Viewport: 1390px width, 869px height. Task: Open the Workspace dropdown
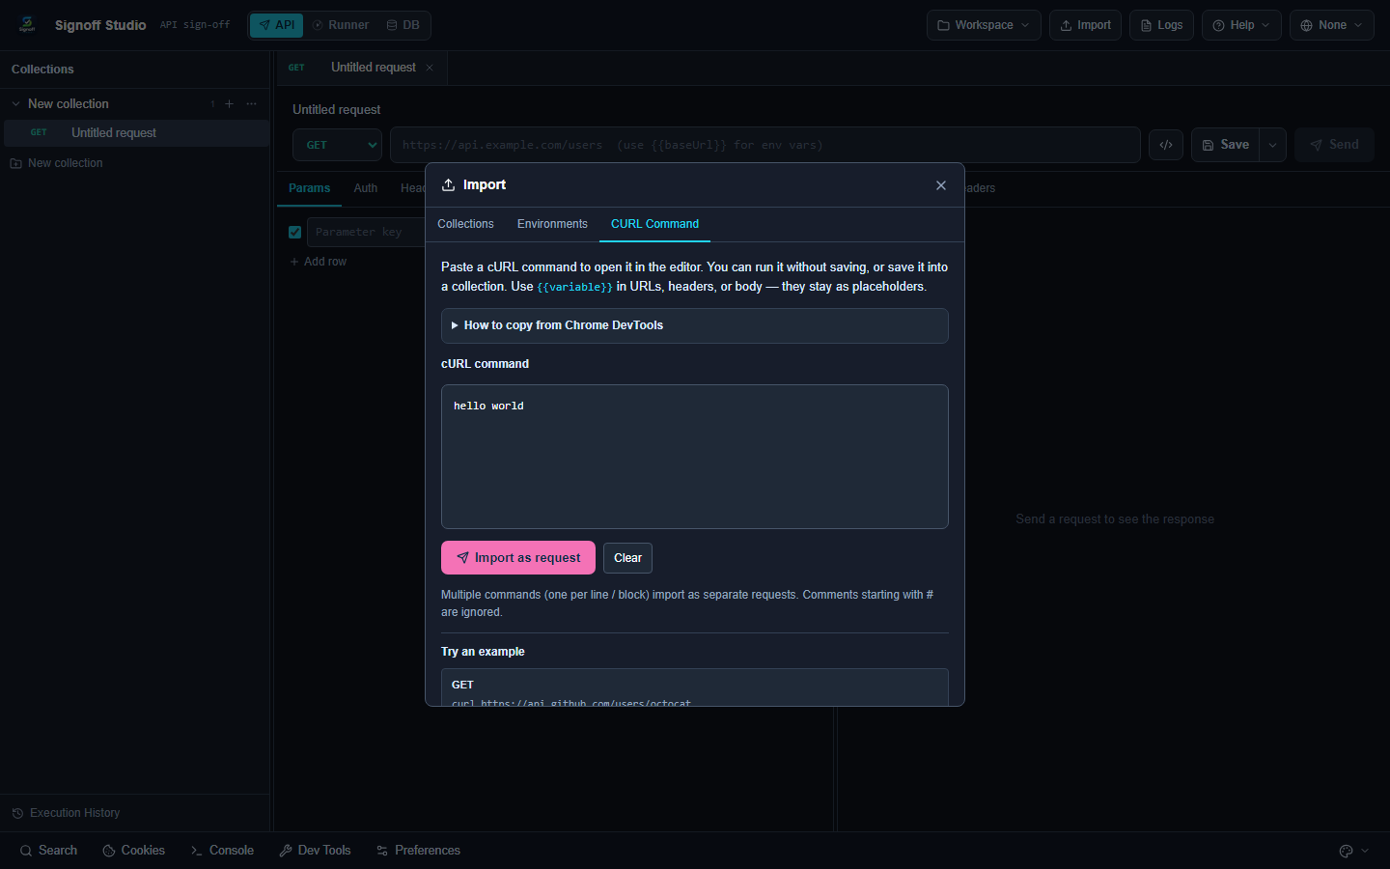pyautogui.click(x=984, y=25)
